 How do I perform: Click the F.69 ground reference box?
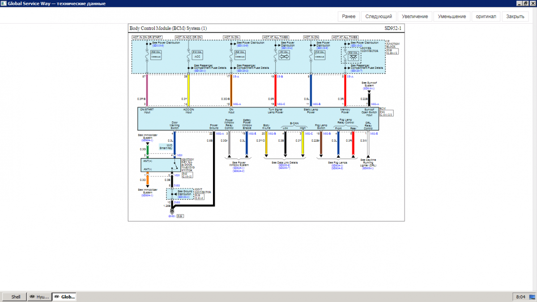(x=180, y=216)
